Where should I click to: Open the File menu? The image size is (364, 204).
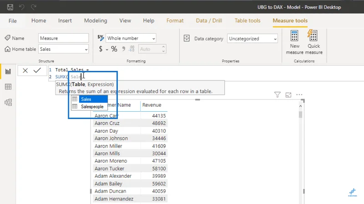tap(13, 21)
